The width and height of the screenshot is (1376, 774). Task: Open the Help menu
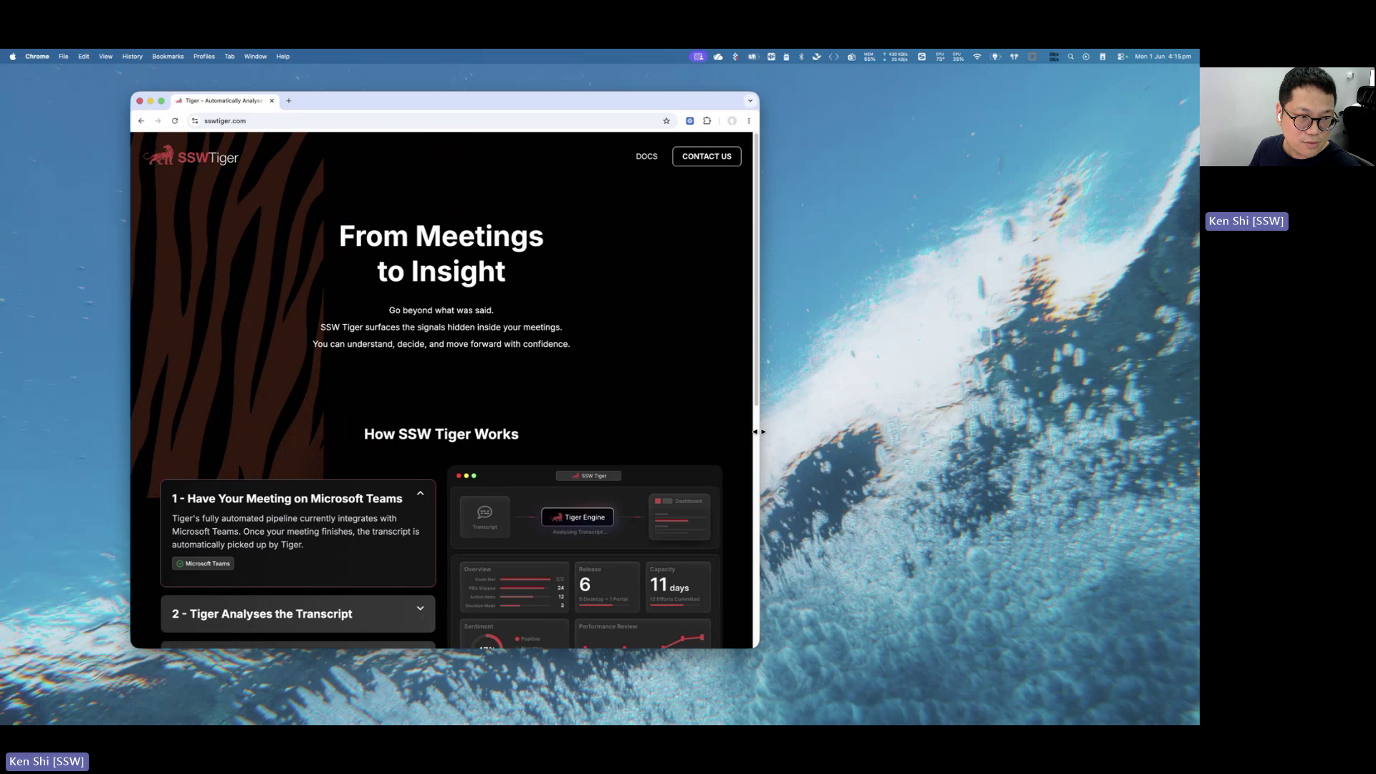(x=283, y=57)
